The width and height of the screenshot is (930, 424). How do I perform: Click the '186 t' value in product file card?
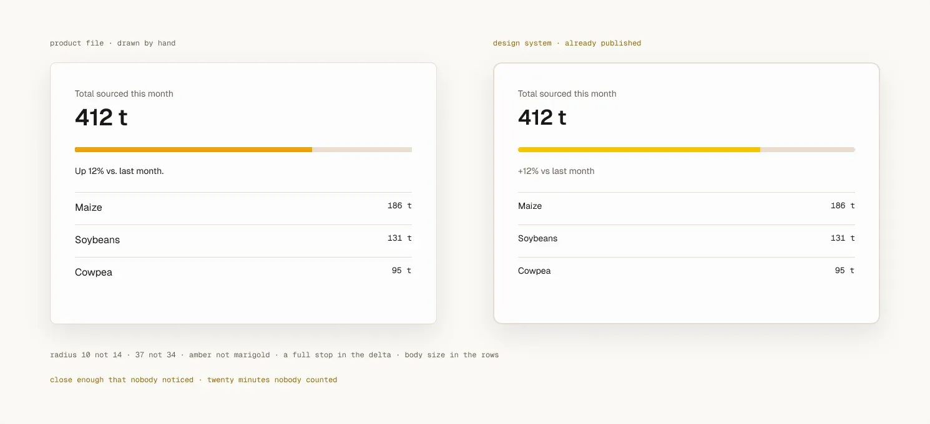click(x=399, y=206)
